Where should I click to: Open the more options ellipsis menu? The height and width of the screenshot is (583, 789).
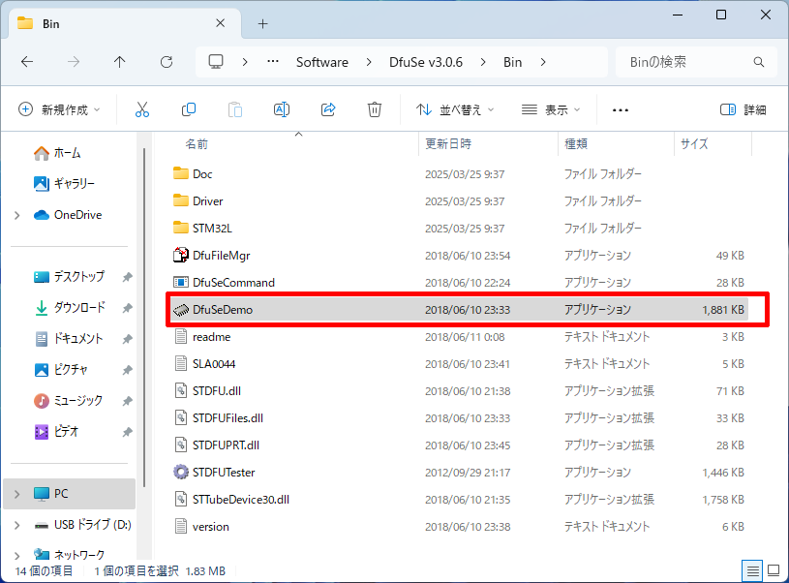[x=621, y=109]
